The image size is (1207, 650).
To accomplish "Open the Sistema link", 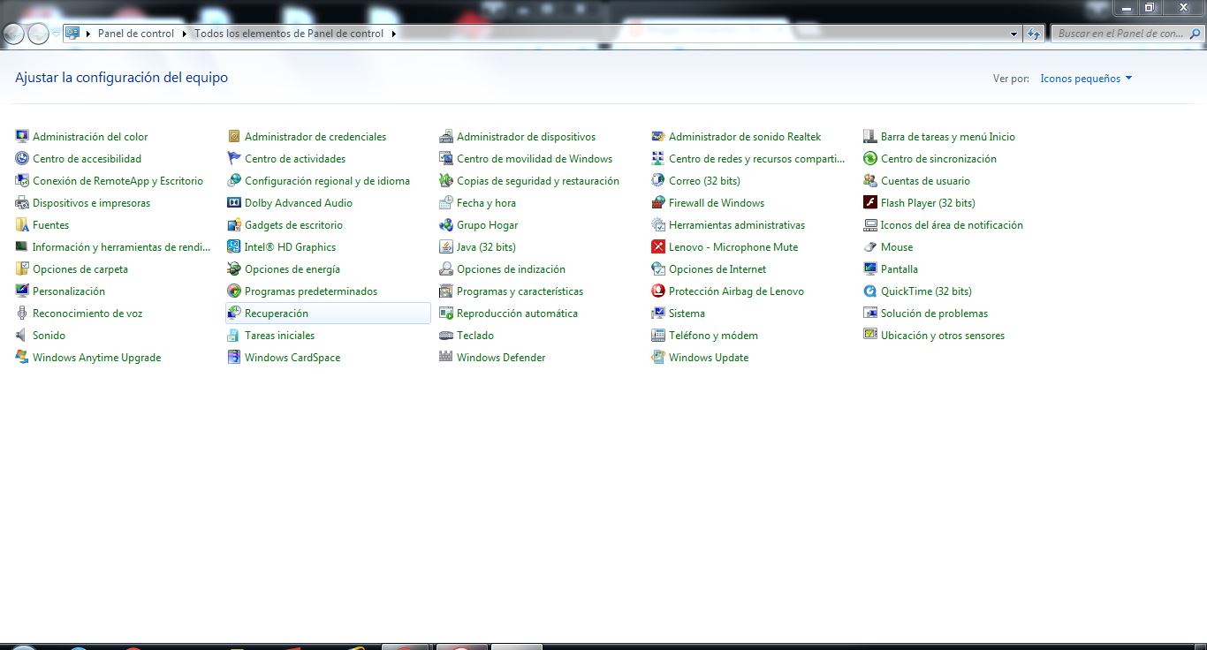I will click(x=687, y=313).
